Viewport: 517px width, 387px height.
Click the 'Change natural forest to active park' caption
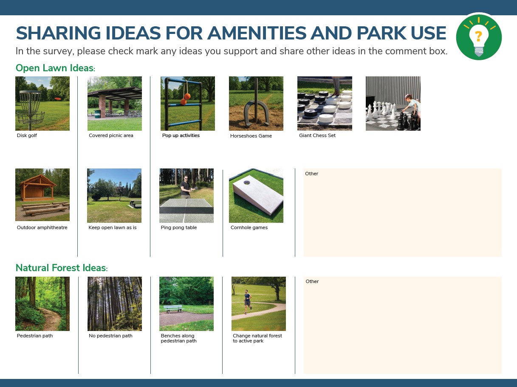[x=257, y=338]
